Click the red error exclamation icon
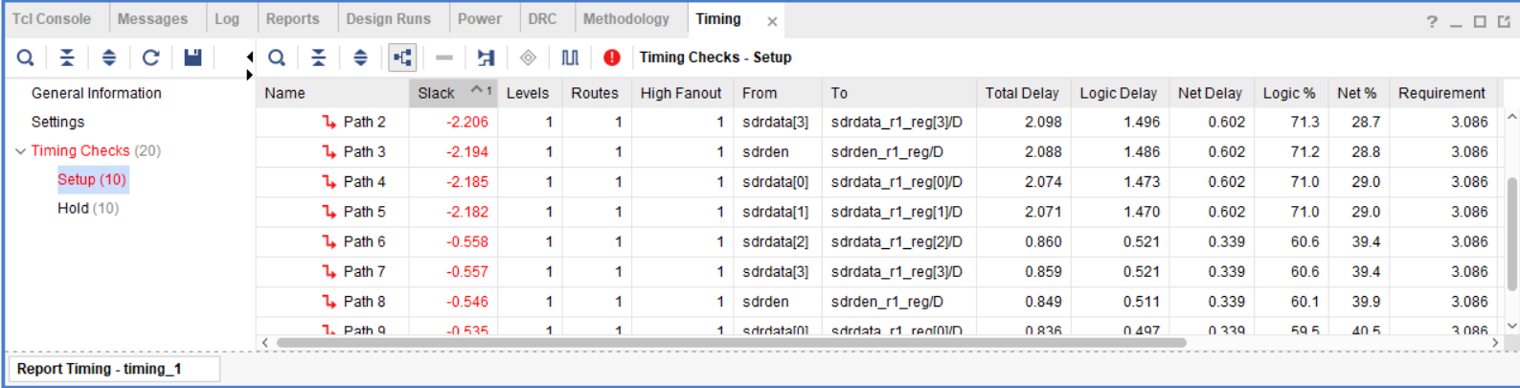 pos(612,57)
